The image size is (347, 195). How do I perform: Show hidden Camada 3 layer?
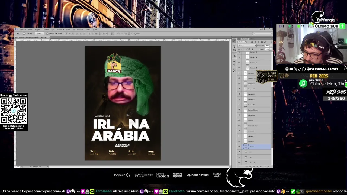[x=239, y=136]
